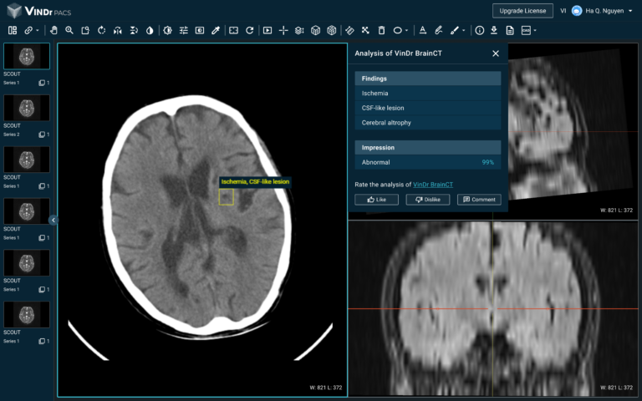This screenshot has width=642, height=401.
Task: Close the Analysis of VinDr BrainCT panel
Action: (496, 53)
